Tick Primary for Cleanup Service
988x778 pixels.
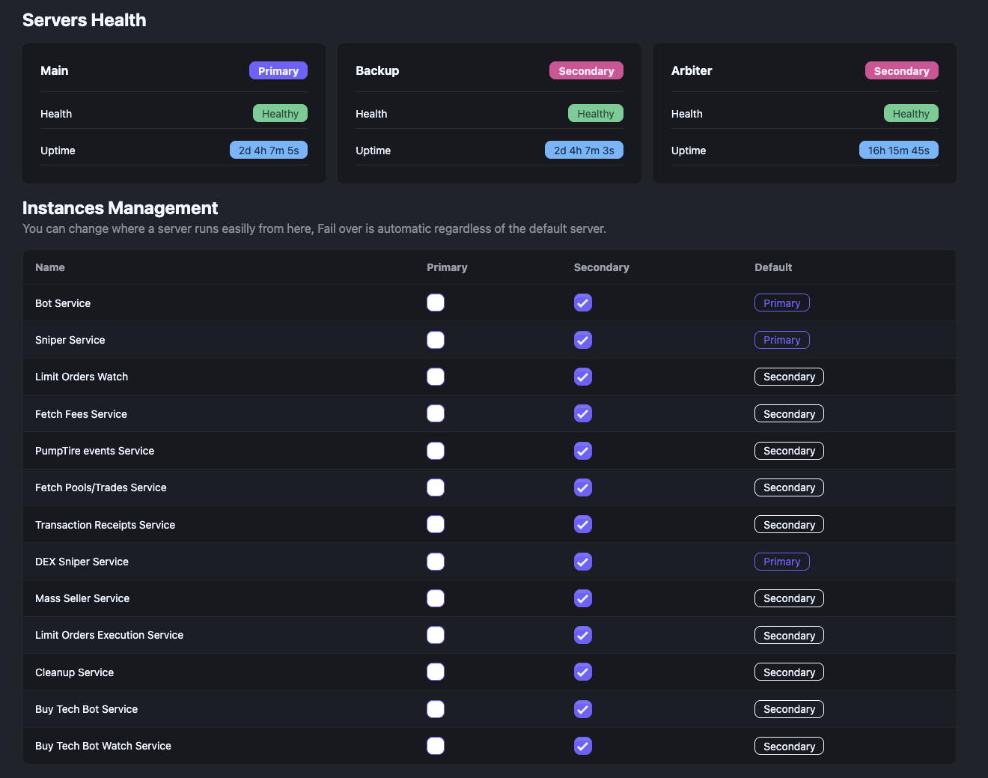(436, 672)
